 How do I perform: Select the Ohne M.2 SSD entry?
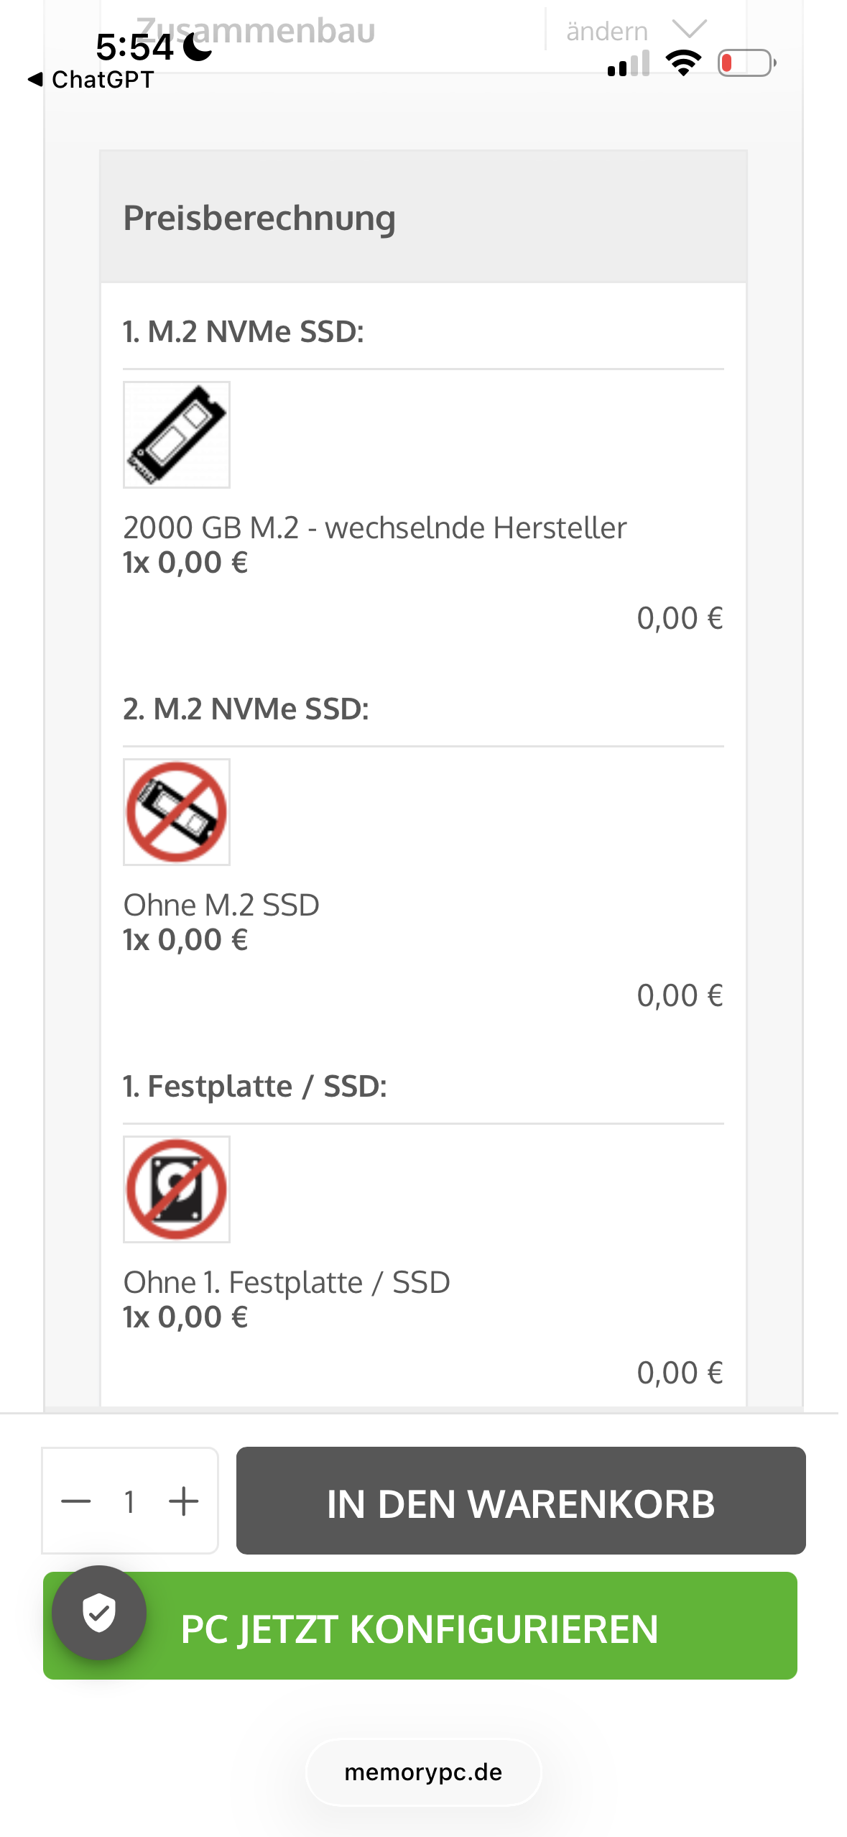[221, 906]
